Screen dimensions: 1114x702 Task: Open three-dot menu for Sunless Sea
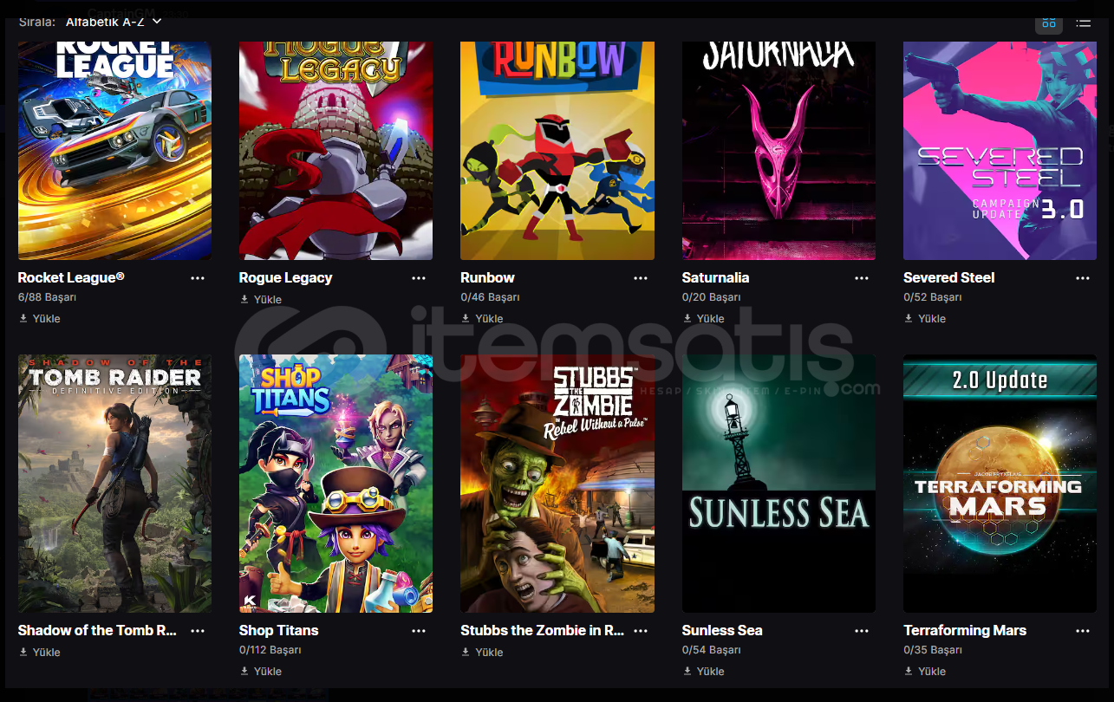coord(862,631)
